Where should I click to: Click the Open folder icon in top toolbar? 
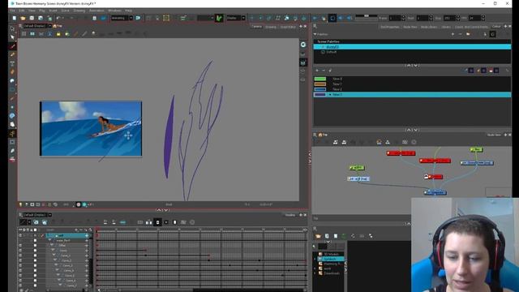(x=23, y=18)
